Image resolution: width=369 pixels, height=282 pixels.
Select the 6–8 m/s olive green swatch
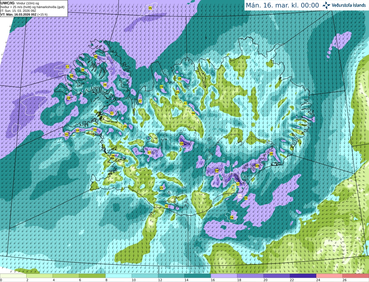tap(93, 276)
